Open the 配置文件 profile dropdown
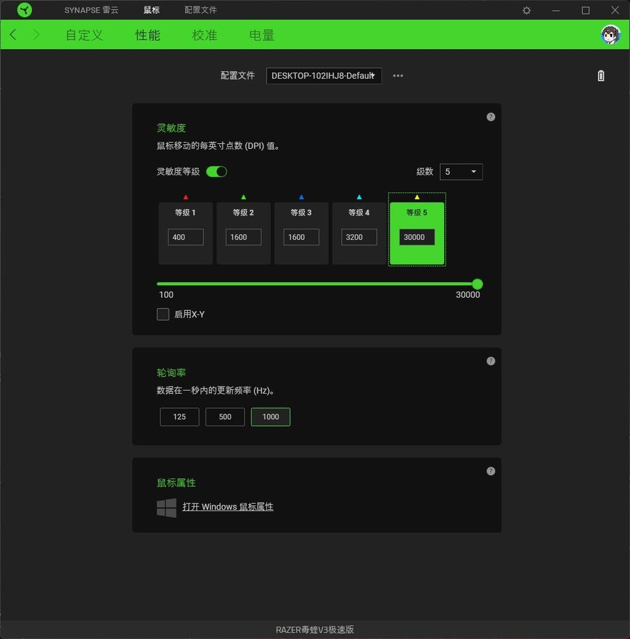630x639 pixels. pyautogui.click(x=324, y=76)
